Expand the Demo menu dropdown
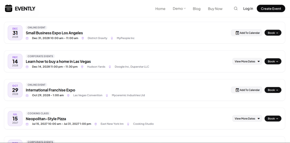The height and width of the screenshot is (143, 290). pos(179,8)
